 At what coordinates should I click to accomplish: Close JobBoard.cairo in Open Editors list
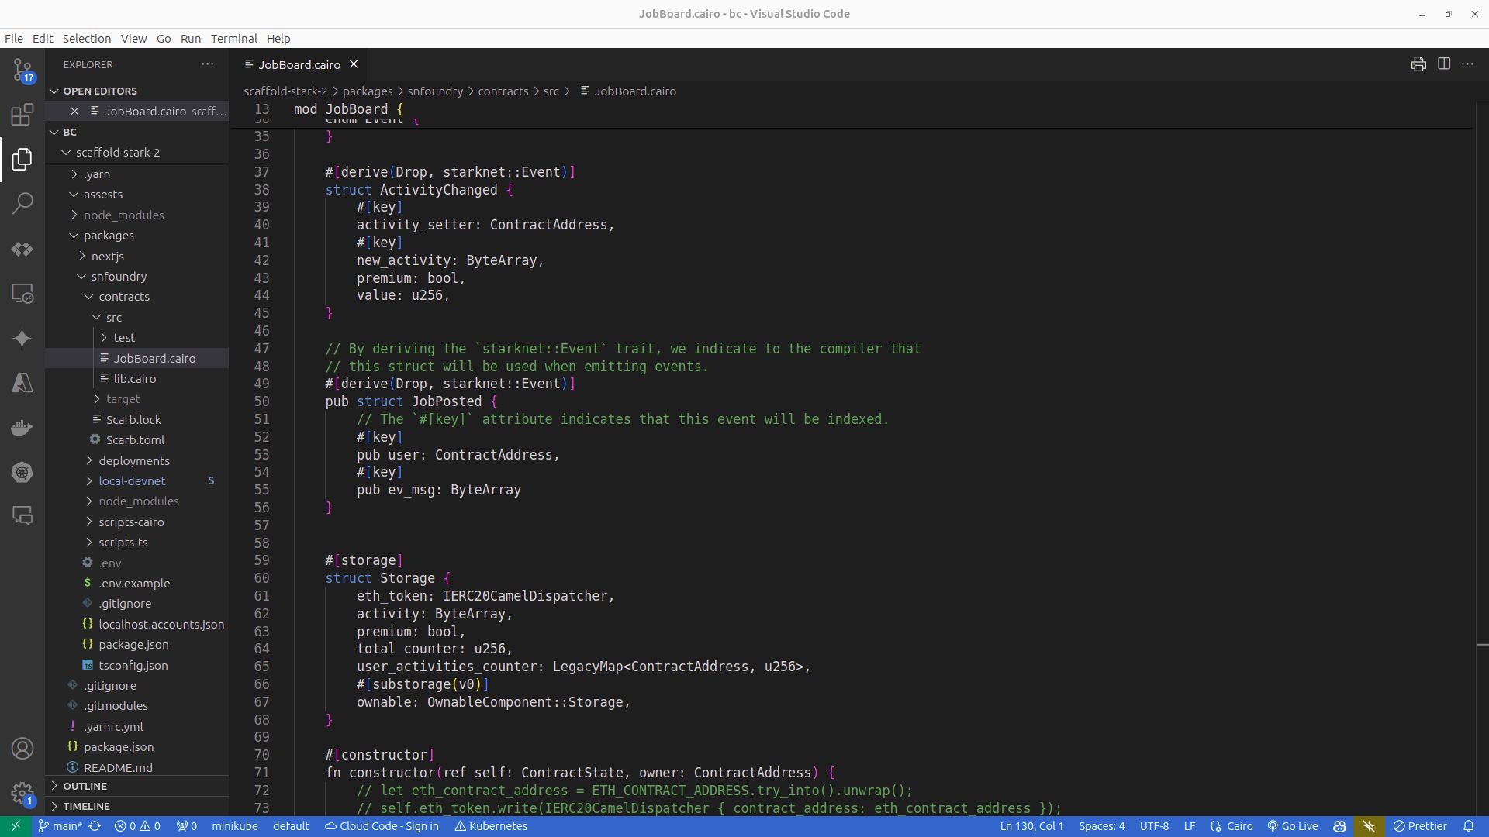74,112
